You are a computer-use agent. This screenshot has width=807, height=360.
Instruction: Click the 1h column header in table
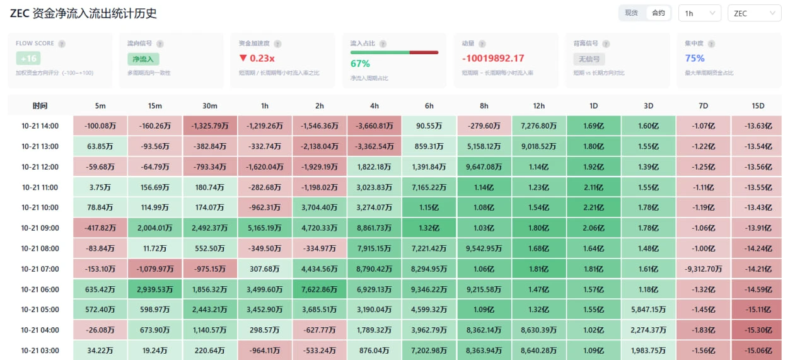pyautogui.click(x=265, y=105)
